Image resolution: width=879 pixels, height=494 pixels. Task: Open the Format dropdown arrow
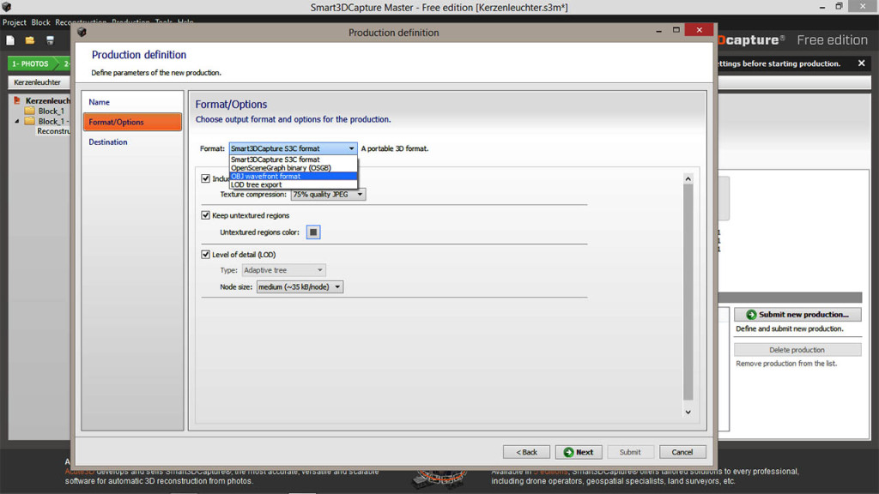point(351,148)
